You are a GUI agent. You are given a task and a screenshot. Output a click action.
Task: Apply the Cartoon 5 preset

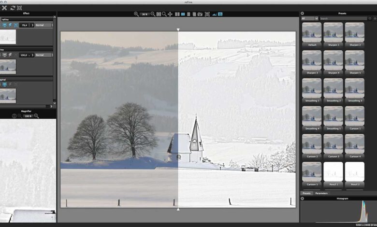(312, 173)
